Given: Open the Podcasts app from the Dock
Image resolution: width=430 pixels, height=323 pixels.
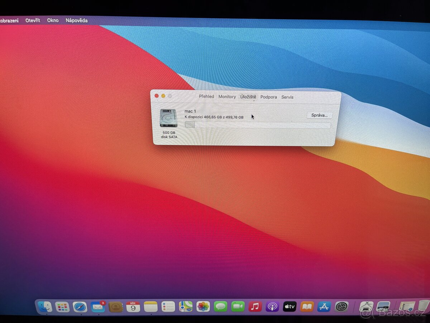Looking at the screenshot, I should tap(272, 307).
